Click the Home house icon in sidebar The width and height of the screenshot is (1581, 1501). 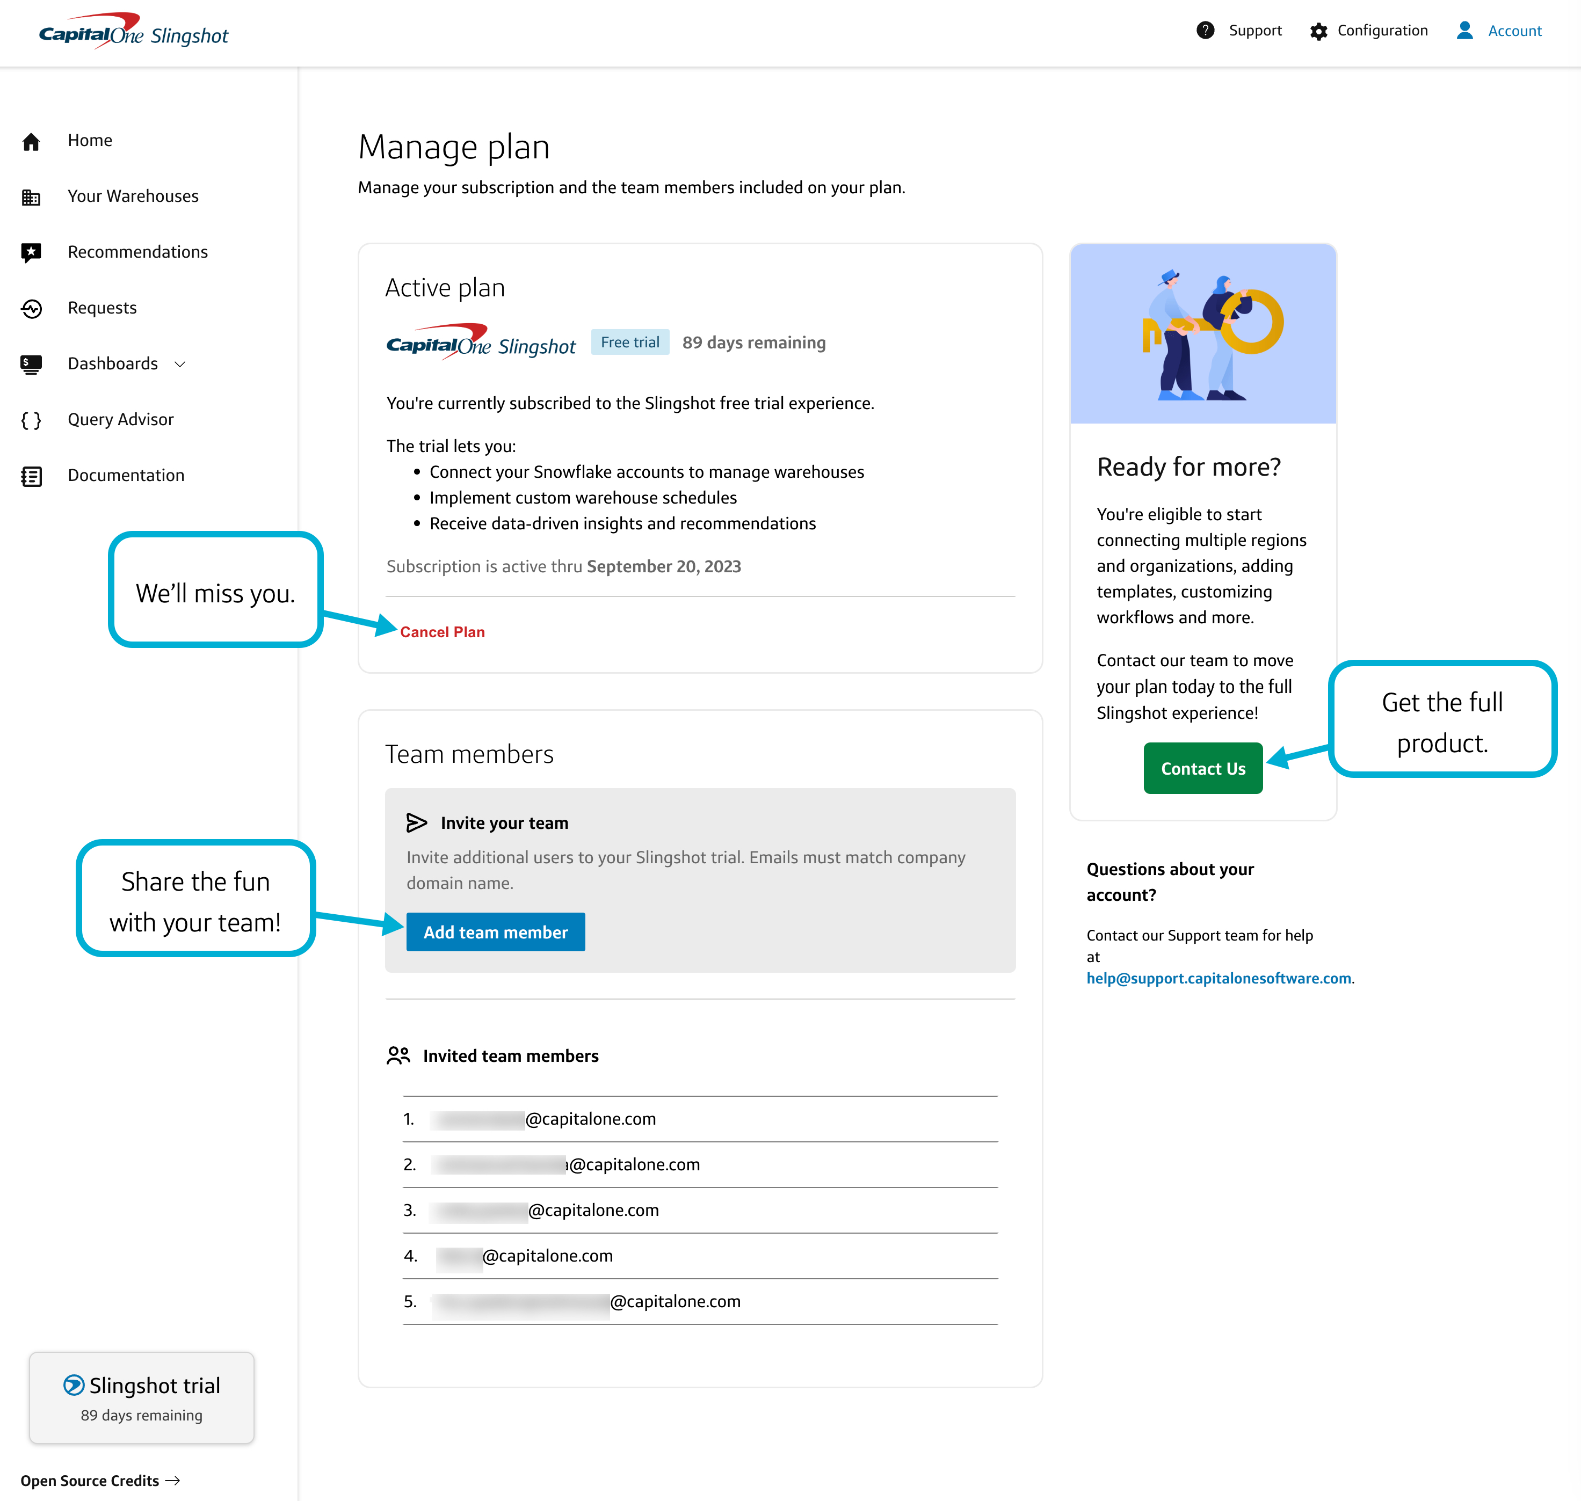point(31,142)
